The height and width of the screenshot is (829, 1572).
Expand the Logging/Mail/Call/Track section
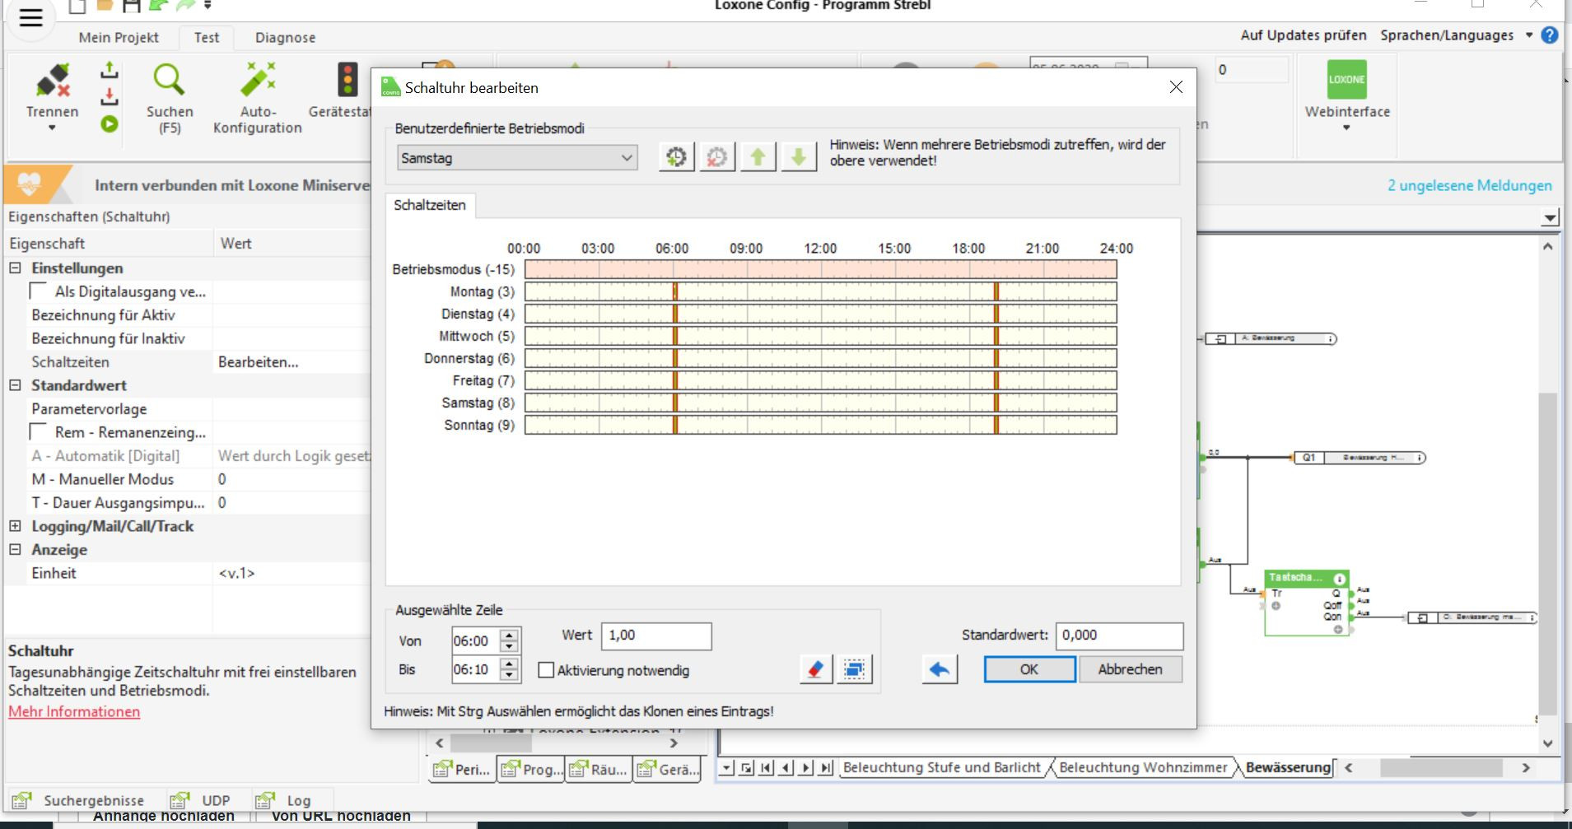15,526
